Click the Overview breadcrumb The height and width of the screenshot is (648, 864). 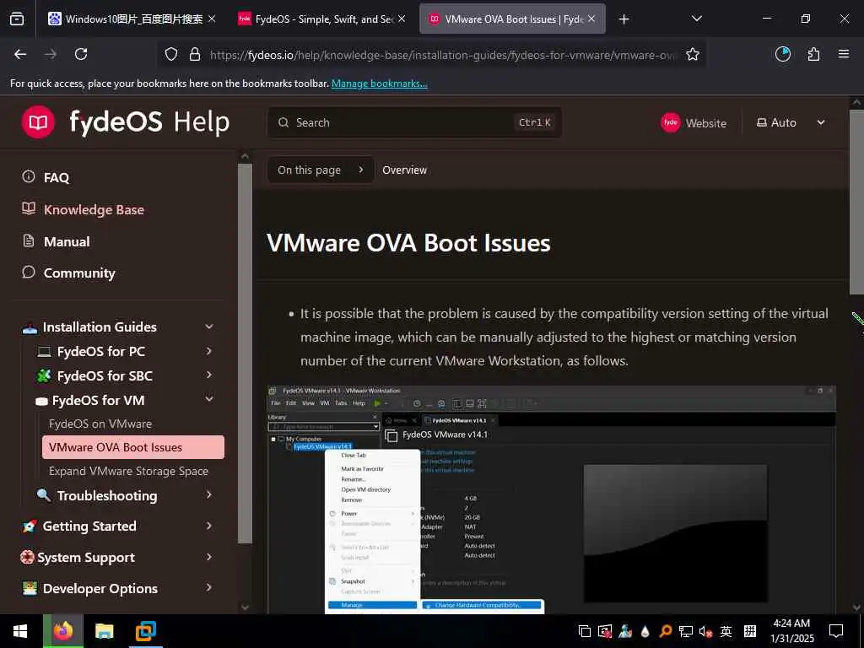[x=404, y=170]
